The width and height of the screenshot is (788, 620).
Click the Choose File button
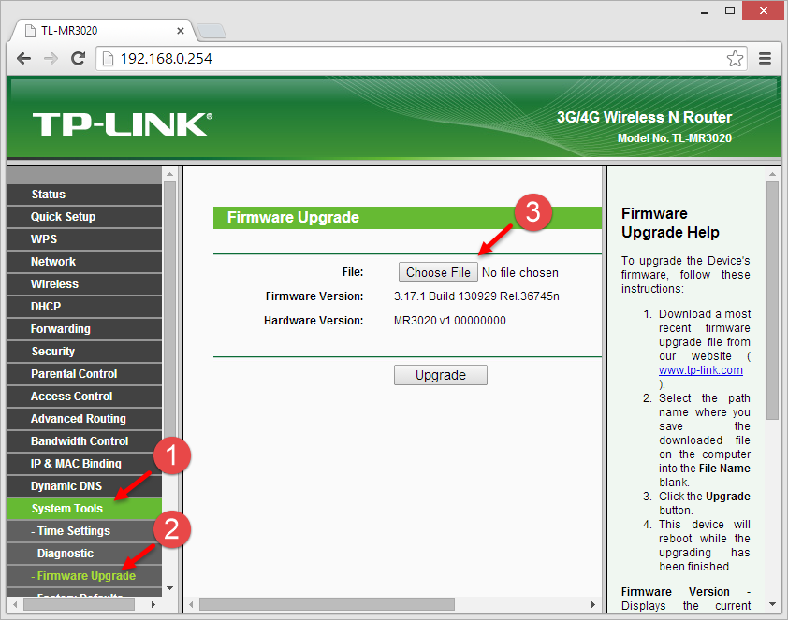tap(438, 273)
